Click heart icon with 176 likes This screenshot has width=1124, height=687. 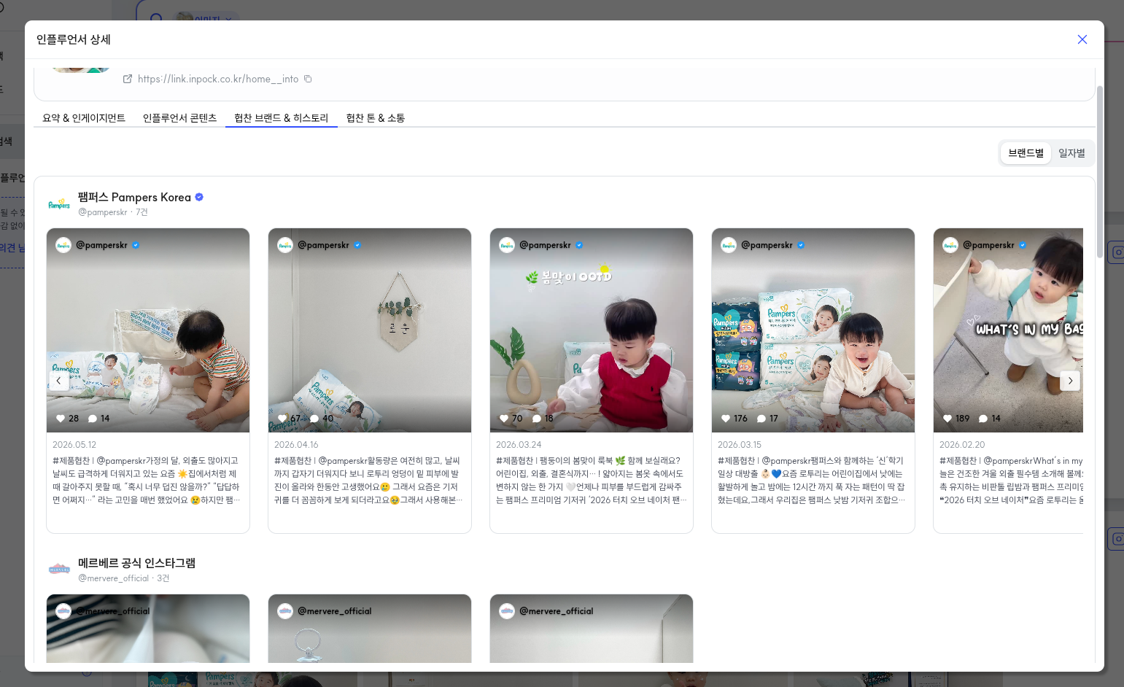pos(726,419)
